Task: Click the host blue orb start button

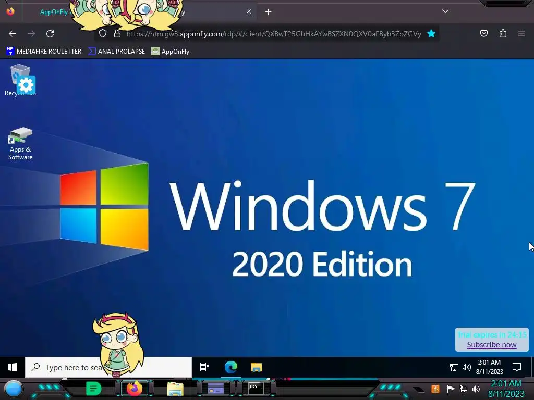Action: tap(13, 389)
